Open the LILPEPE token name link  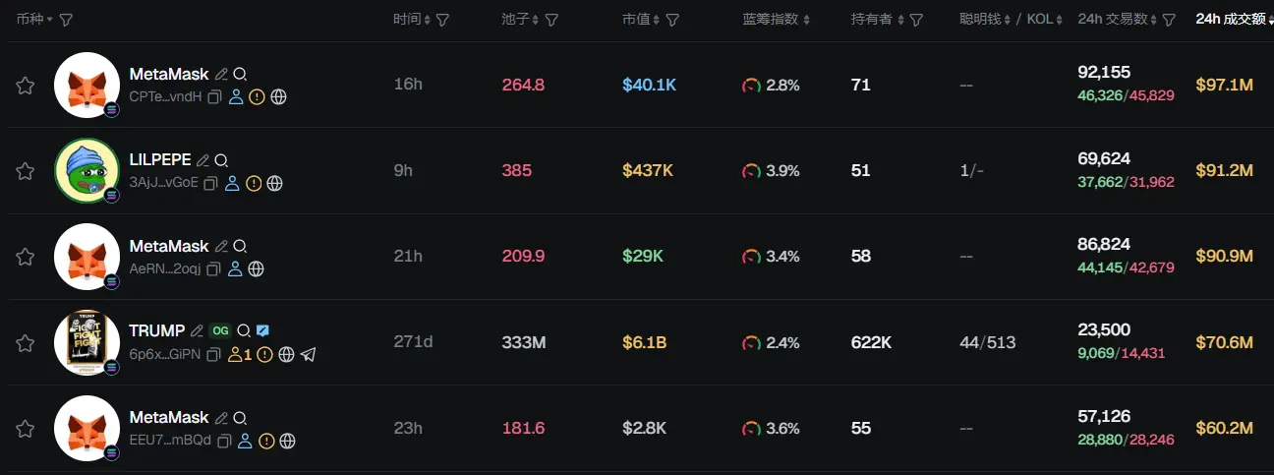click(160, 160)
